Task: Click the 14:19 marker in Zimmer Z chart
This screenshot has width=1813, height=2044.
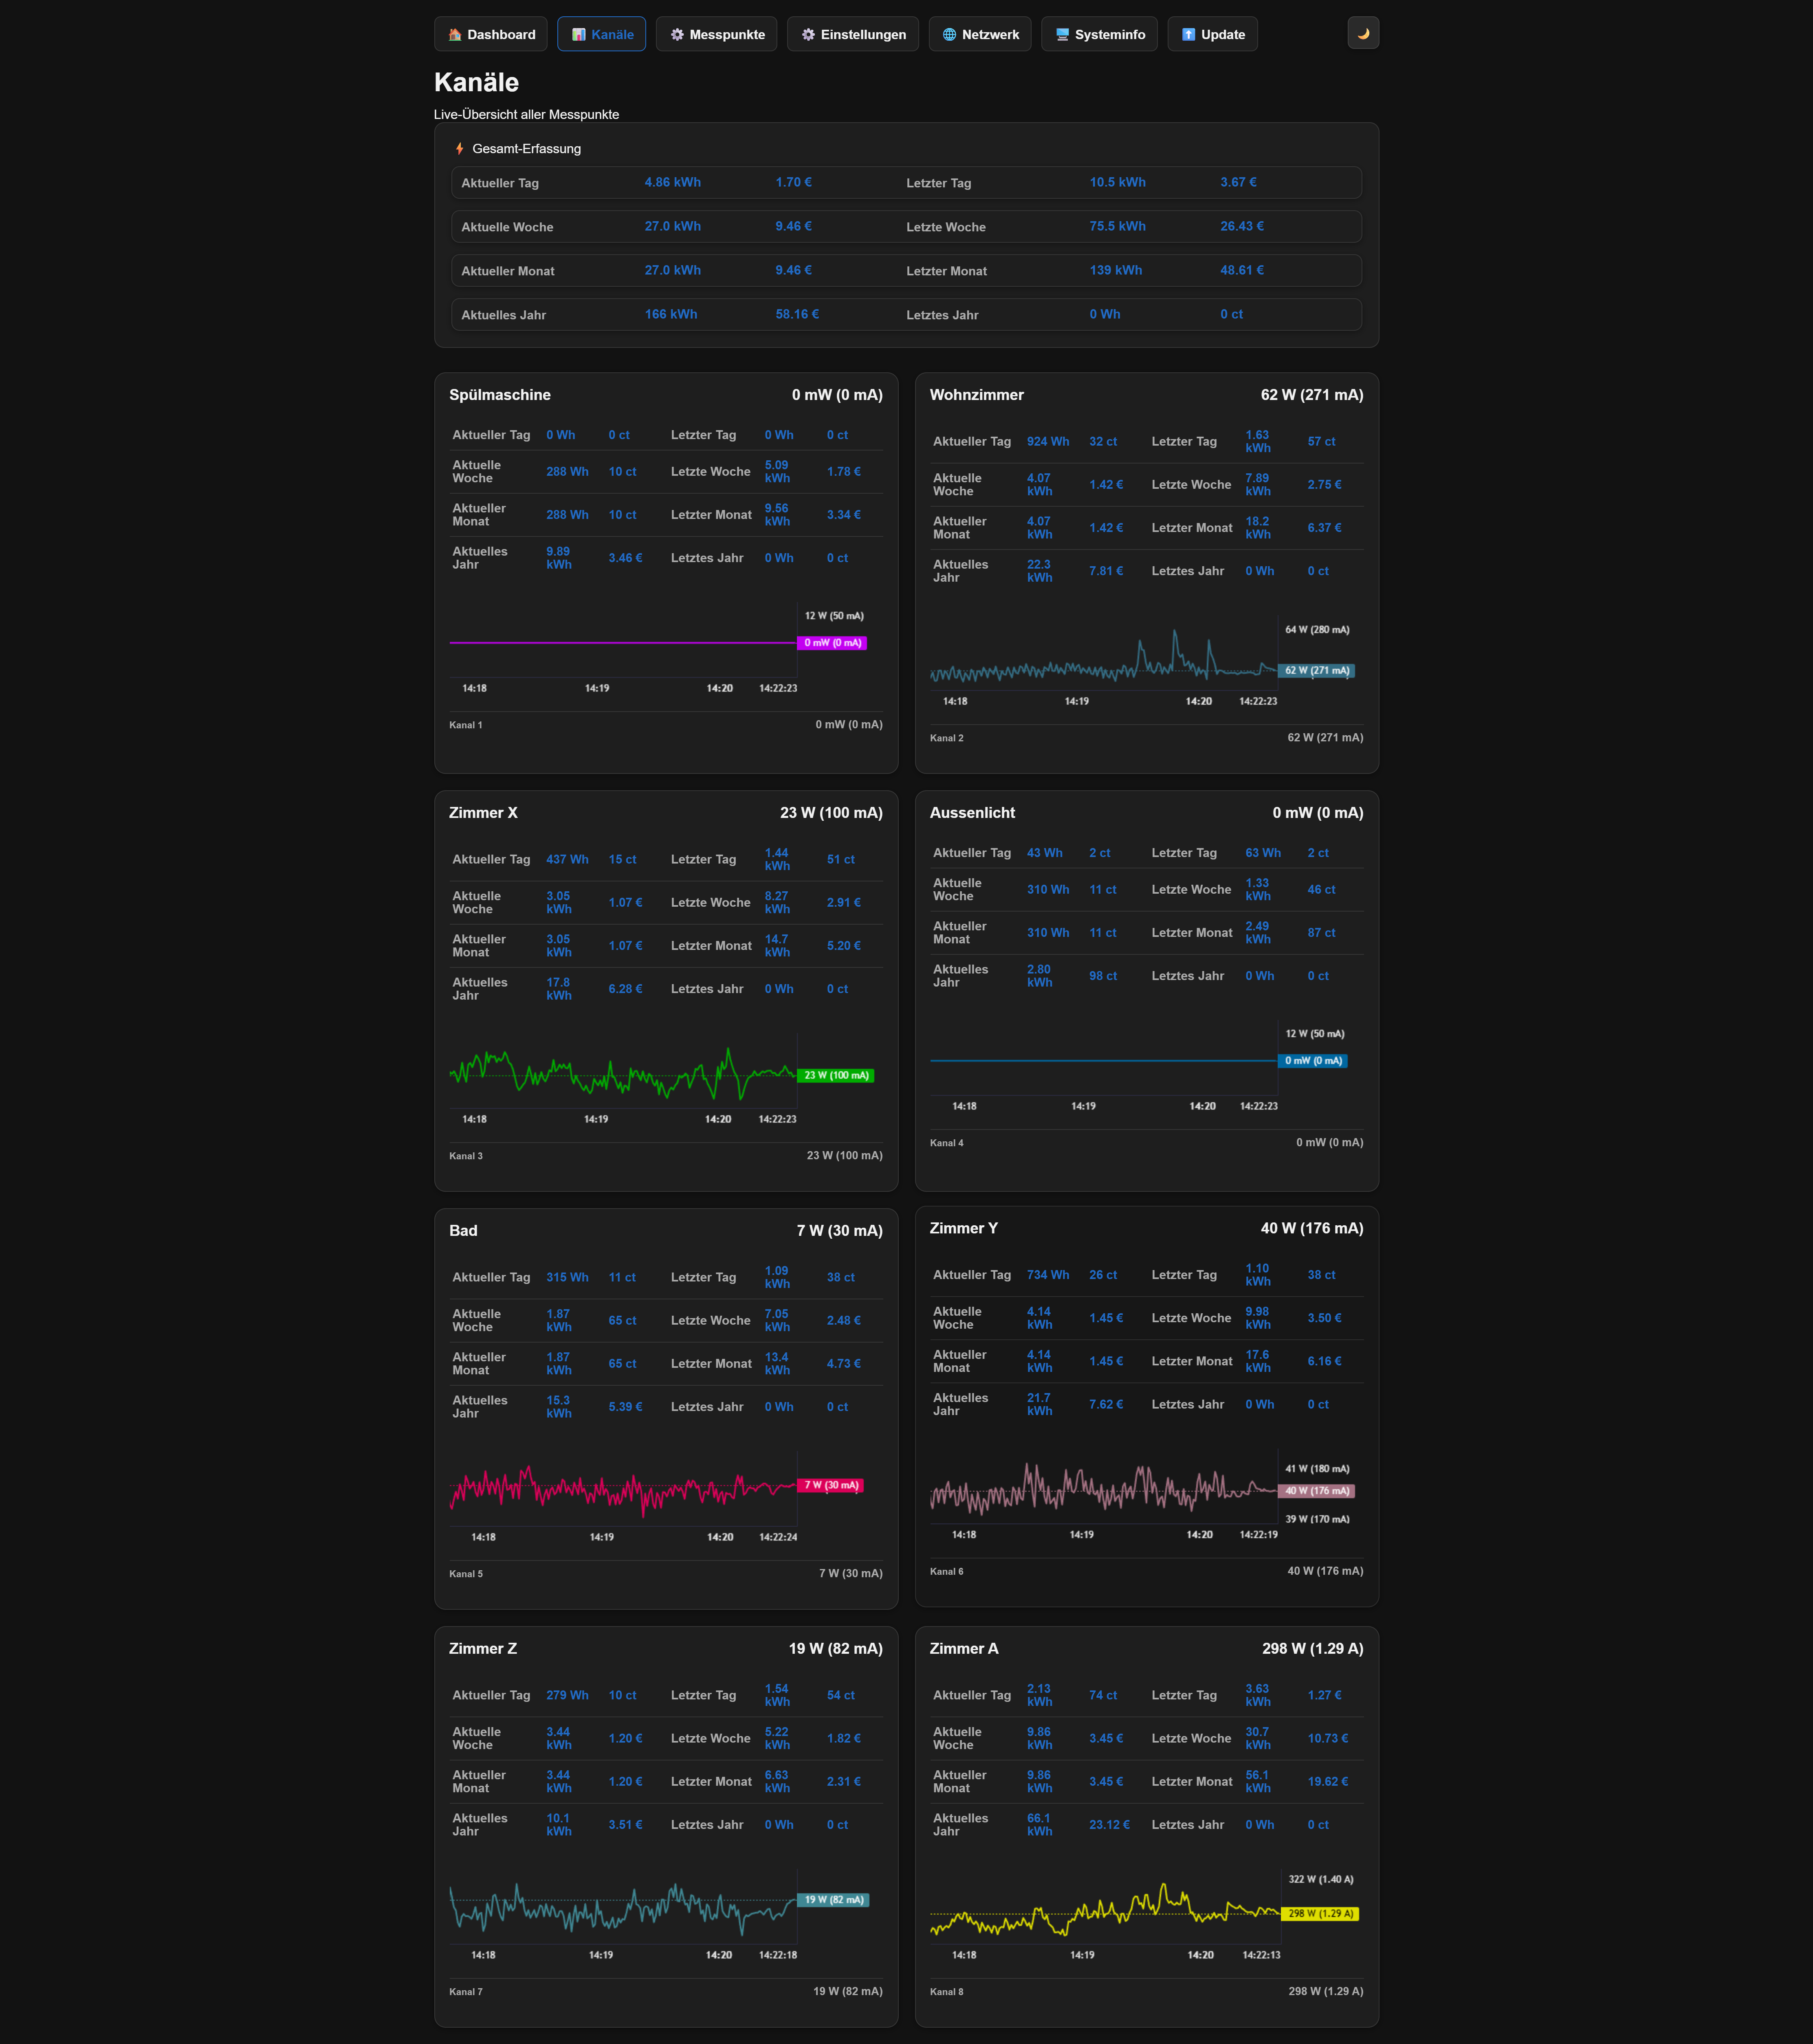Action: (601, 1955)
